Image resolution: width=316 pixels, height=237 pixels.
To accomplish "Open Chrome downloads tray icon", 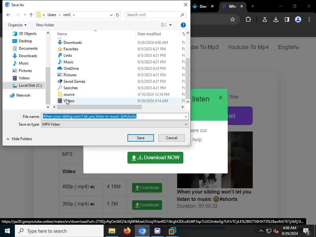I will [276, 19].
